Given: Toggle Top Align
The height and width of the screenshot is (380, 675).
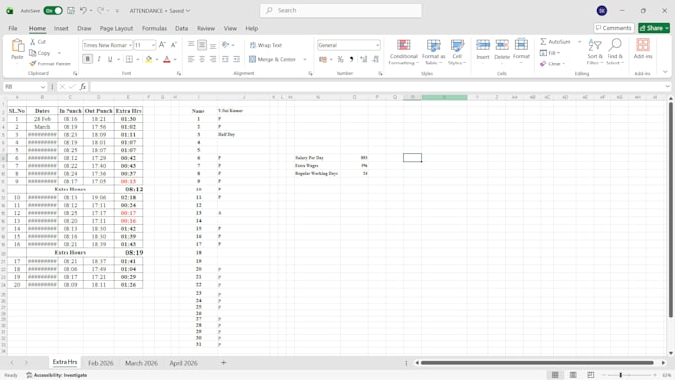Looking at the screenshot, I should pos(191,45).
